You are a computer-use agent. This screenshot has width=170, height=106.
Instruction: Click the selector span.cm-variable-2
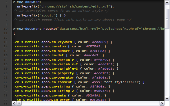pyautogui.click(x=60, y=64)
